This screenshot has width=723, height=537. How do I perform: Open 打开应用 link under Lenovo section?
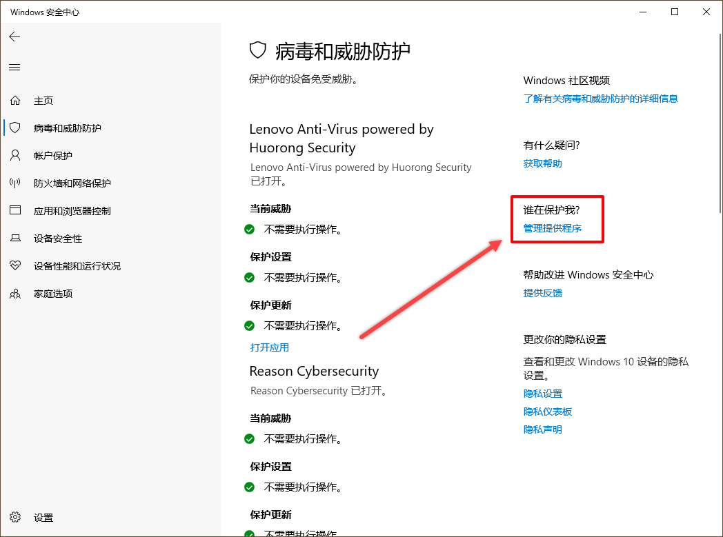coord(269,347)
